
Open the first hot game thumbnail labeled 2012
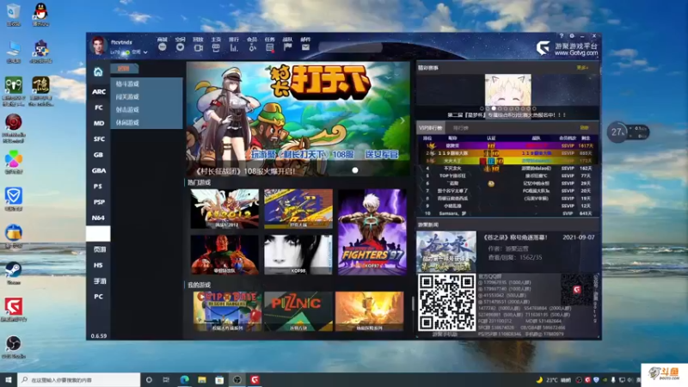[x=224, y=209]
